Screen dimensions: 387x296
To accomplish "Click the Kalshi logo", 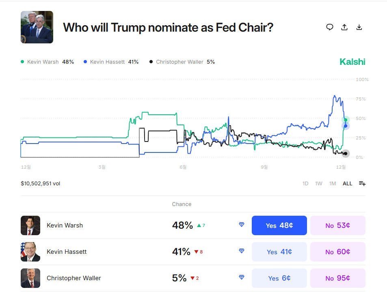I will (352, 62).
